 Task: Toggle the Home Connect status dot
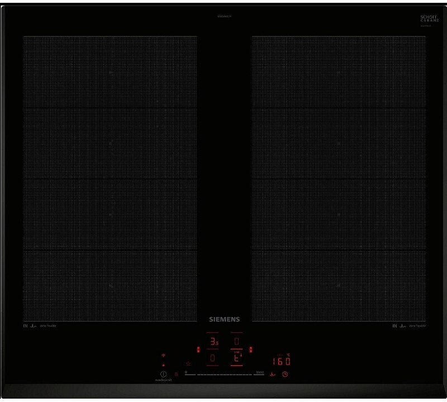[163, 365]
